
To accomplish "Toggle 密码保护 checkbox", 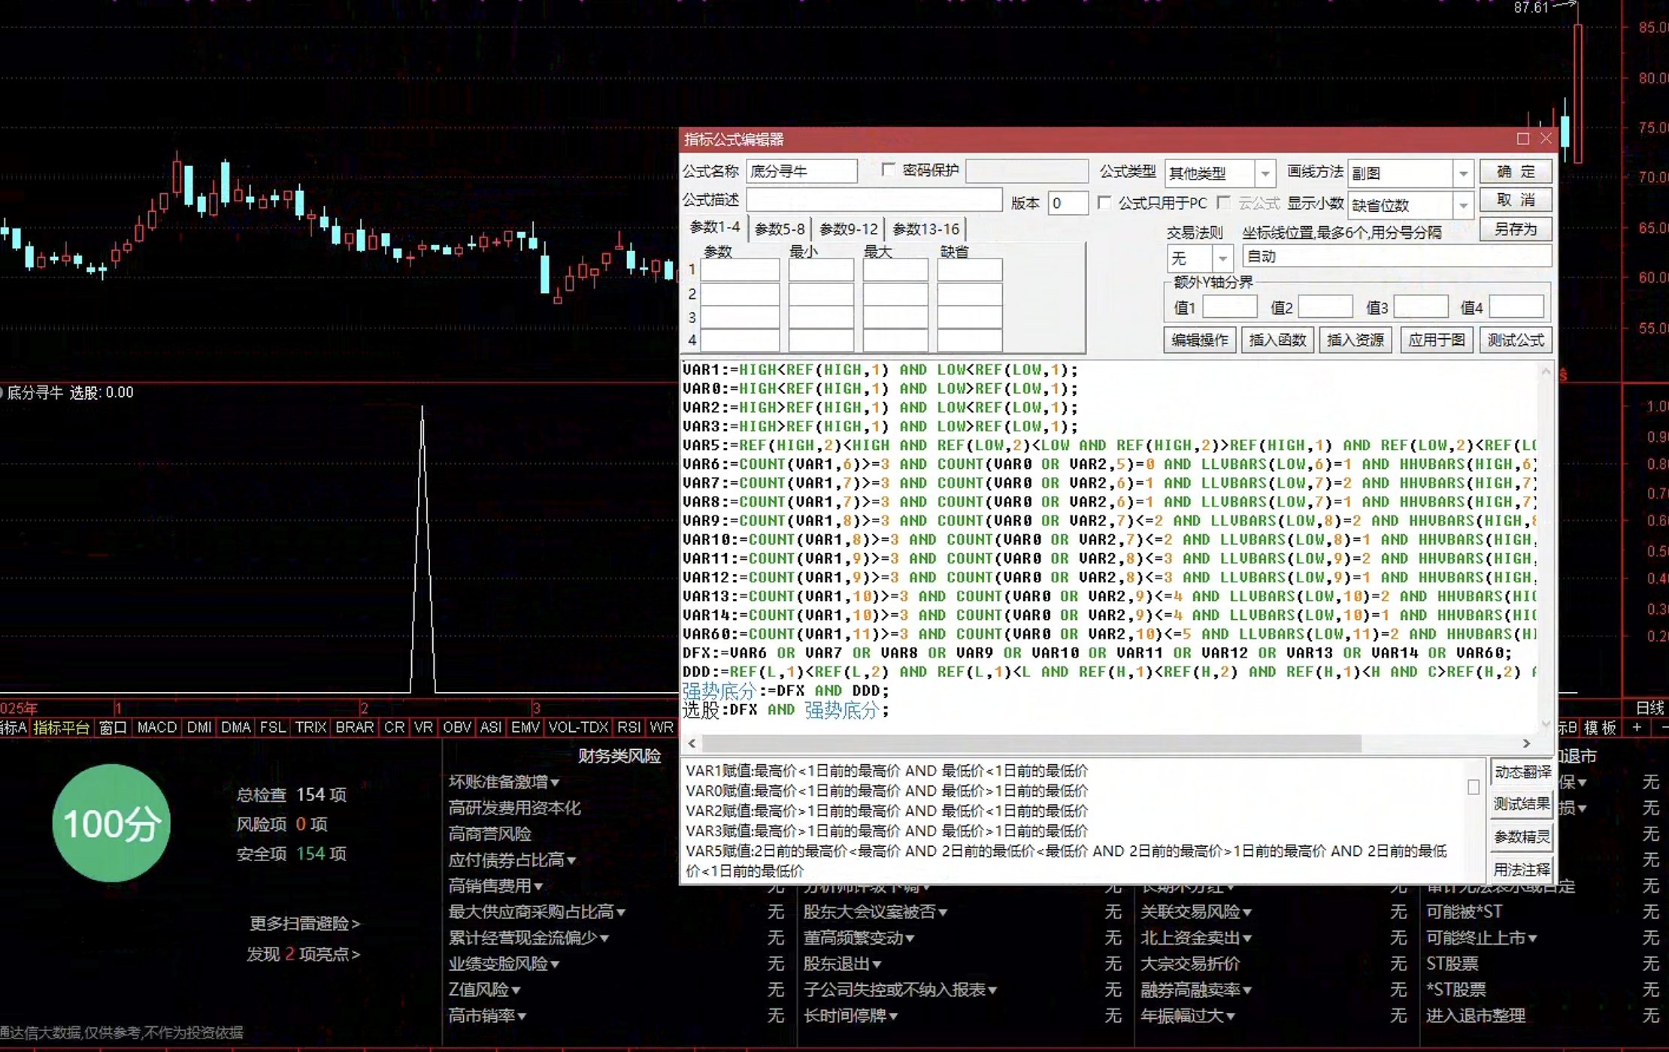I will coord(888,170).
